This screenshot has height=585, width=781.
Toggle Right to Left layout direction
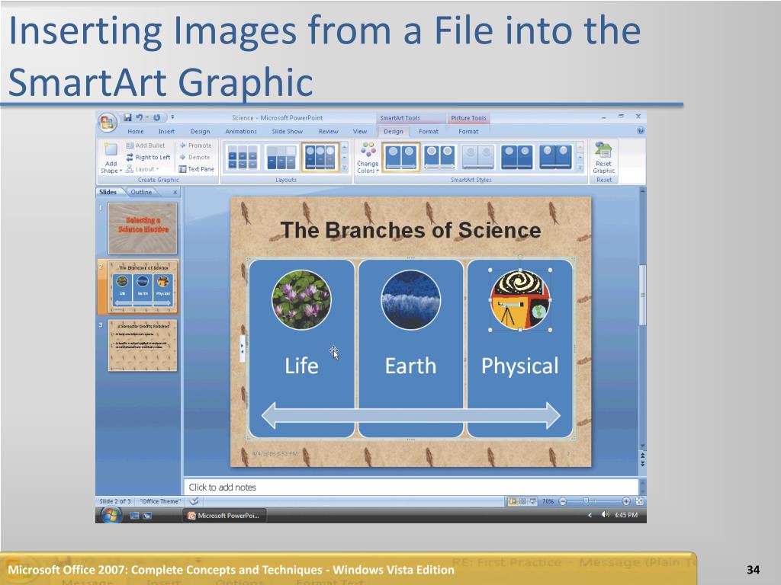(148, 157)
